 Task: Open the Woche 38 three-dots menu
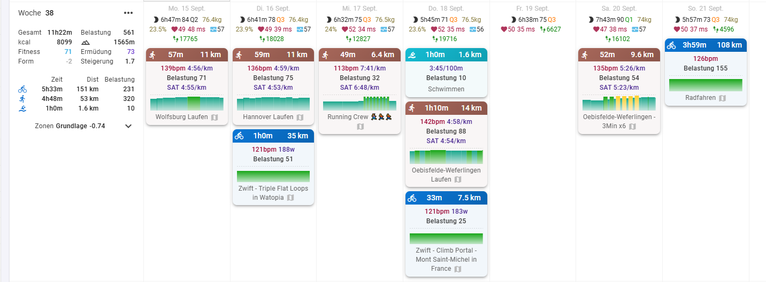[128, 13]
